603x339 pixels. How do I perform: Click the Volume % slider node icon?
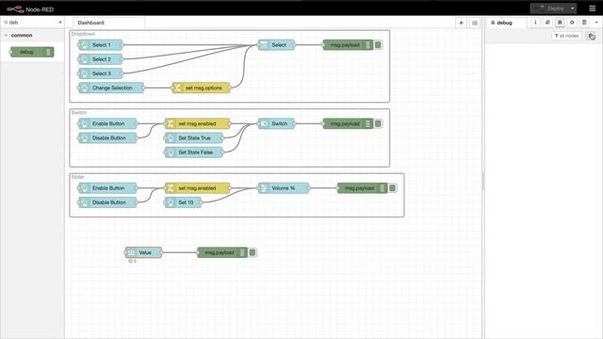pyautogui.click(x=264, y=188)
